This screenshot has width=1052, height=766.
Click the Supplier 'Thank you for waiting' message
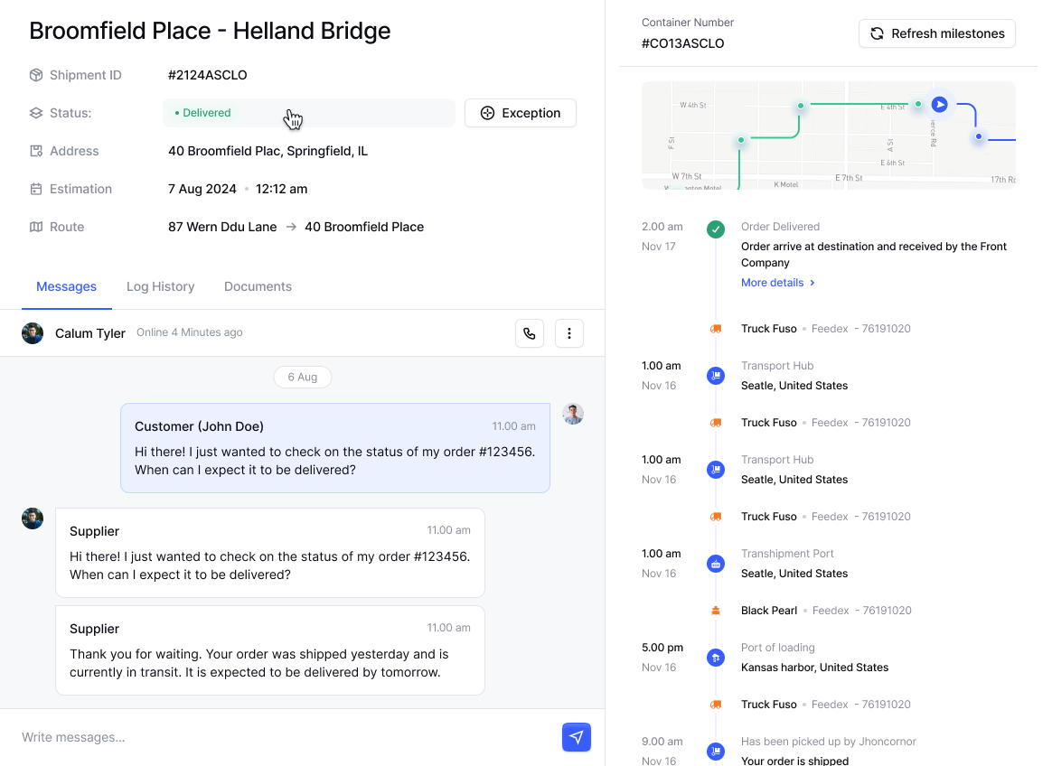[269, 650]
